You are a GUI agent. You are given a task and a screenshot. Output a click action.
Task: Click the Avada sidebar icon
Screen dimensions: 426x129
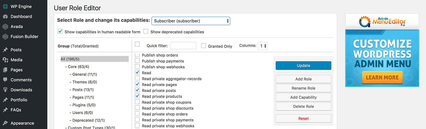(x=5, y=26)
